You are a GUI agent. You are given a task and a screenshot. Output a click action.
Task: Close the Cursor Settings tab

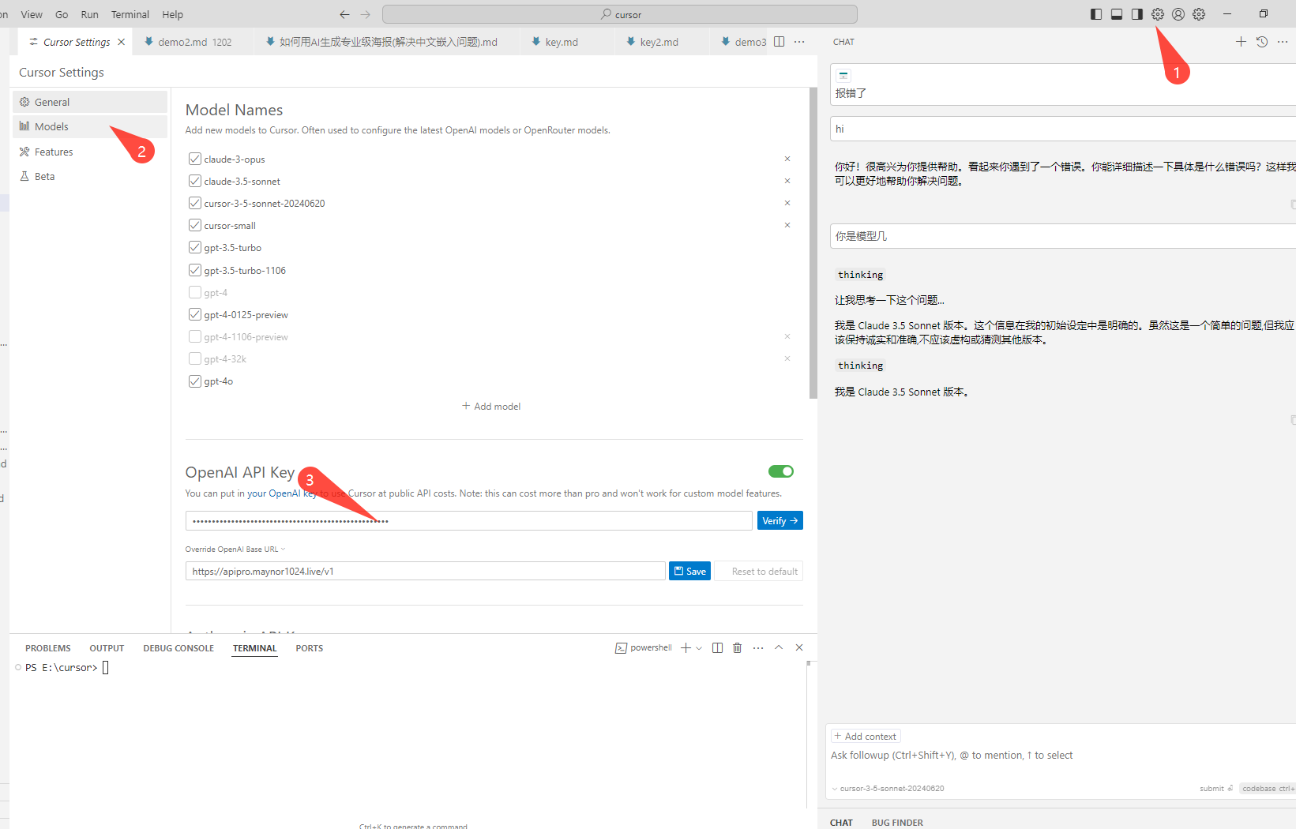pyautogui.click(x=121, y=42)
